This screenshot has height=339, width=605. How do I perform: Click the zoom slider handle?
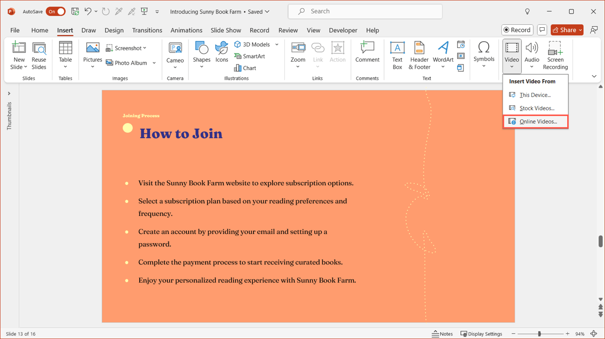(x=539, y=333)
